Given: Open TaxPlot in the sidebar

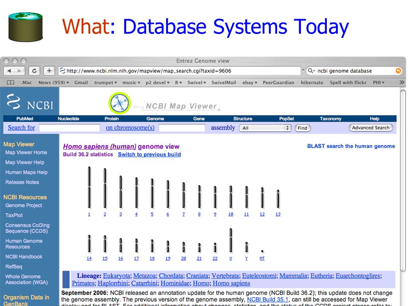Looking at the screenshot, I should (x=14, y=215).
